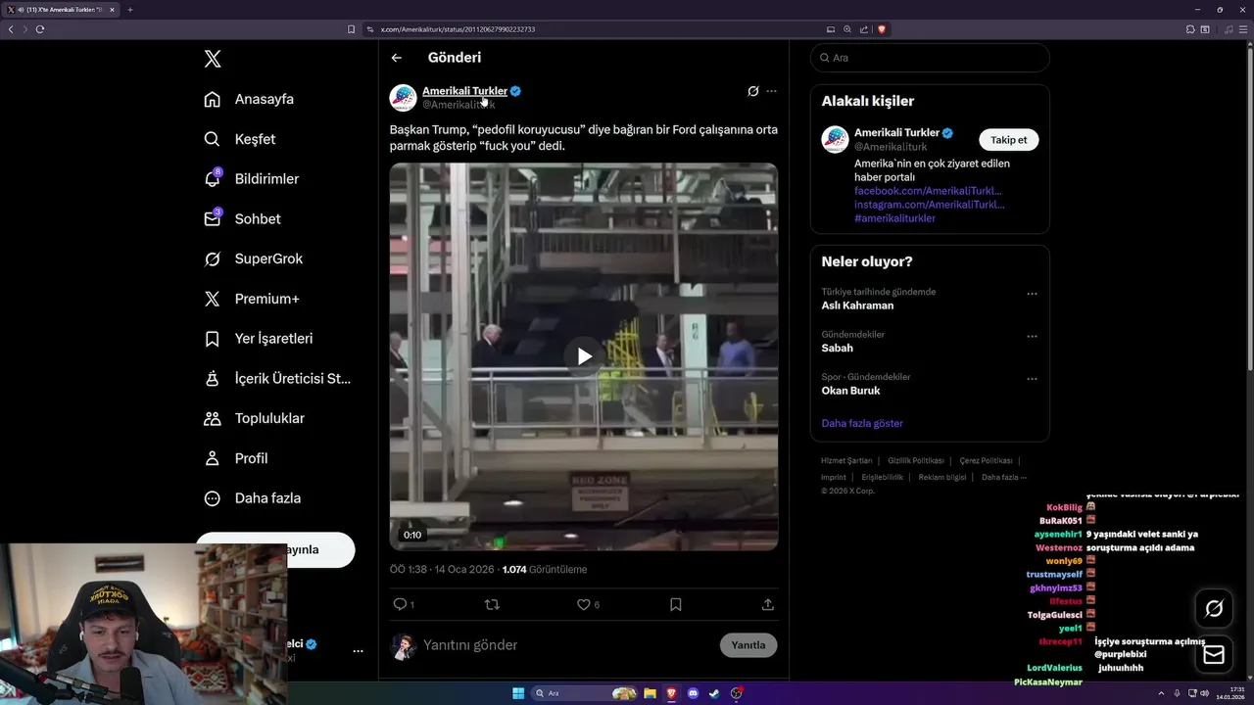Viewport: 1254px width, 705px height.
Task: Select the X'te Amerikali Turkler tab
Action: coord(61,10)
